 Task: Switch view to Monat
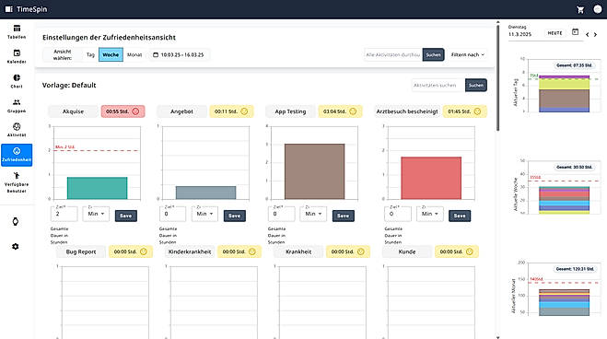click(134, 55)
